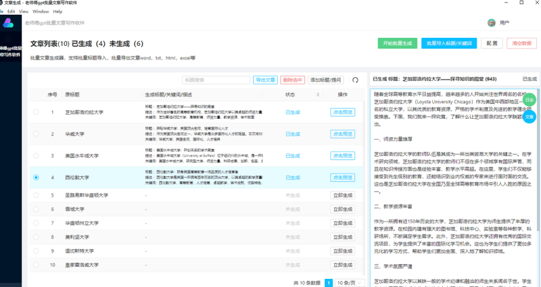Image resolution: width=541 pixels, height=287 pixels.
Task: Click the app logo in the sidebar
Action: pos(8,23)
